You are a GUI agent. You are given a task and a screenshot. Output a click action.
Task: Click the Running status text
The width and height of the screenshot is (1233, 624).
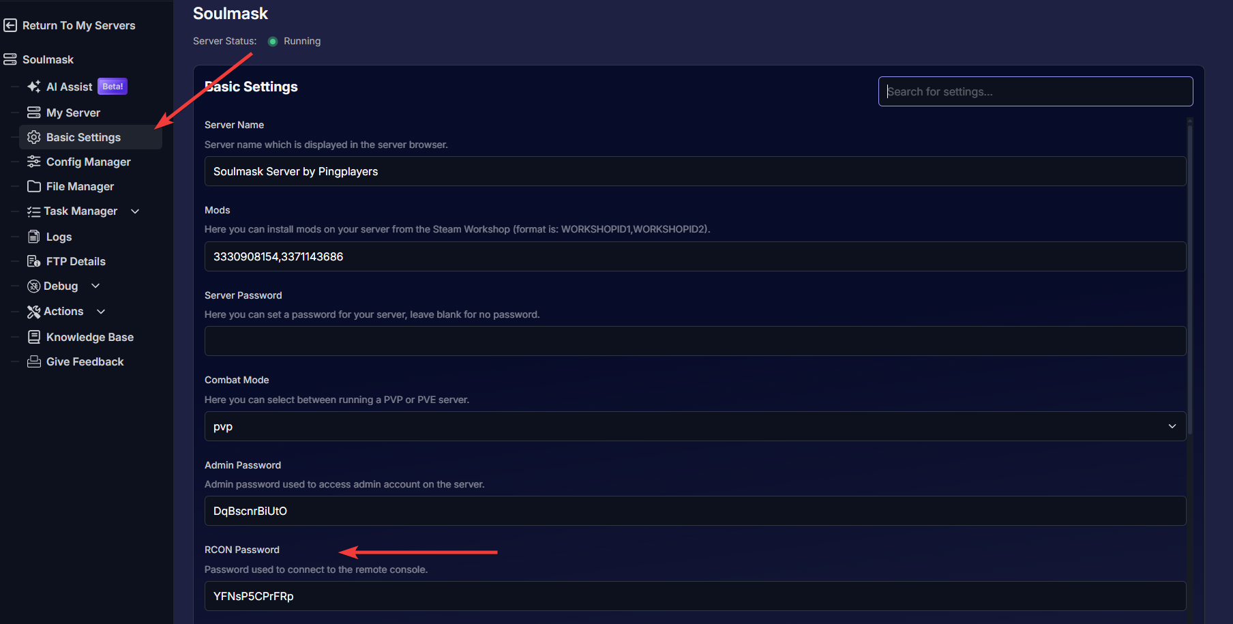coord(302,41)
